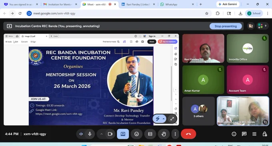272x146 pixels.
Task: Switch to Invitation for Mentor Gmail tab
Action: point(60,4)
